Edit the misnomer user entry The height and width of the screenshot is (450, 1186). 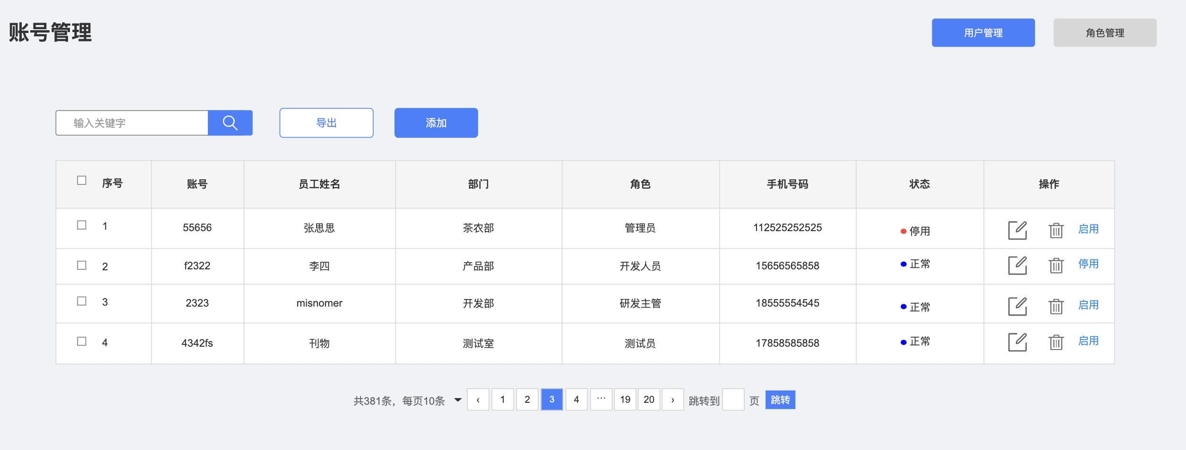(x=1017, y=306)
